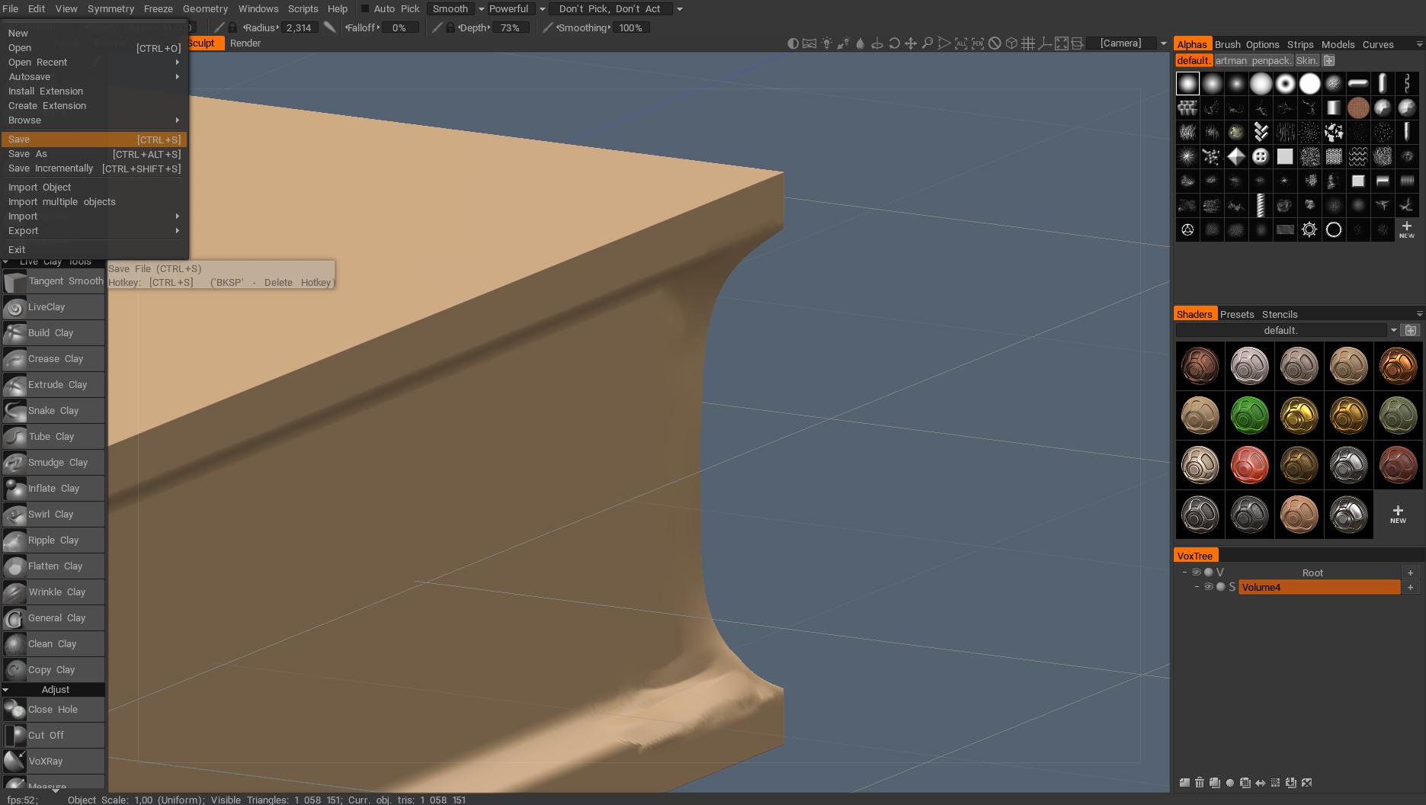The height and width of the screenshot is (805, 1426).
Task: Expand the Export submenu
Action: click(95, 231)
